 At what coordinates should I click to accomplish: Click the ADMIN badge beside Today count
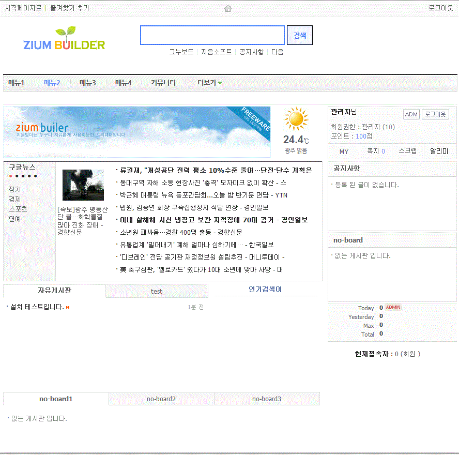pos(393,308)
